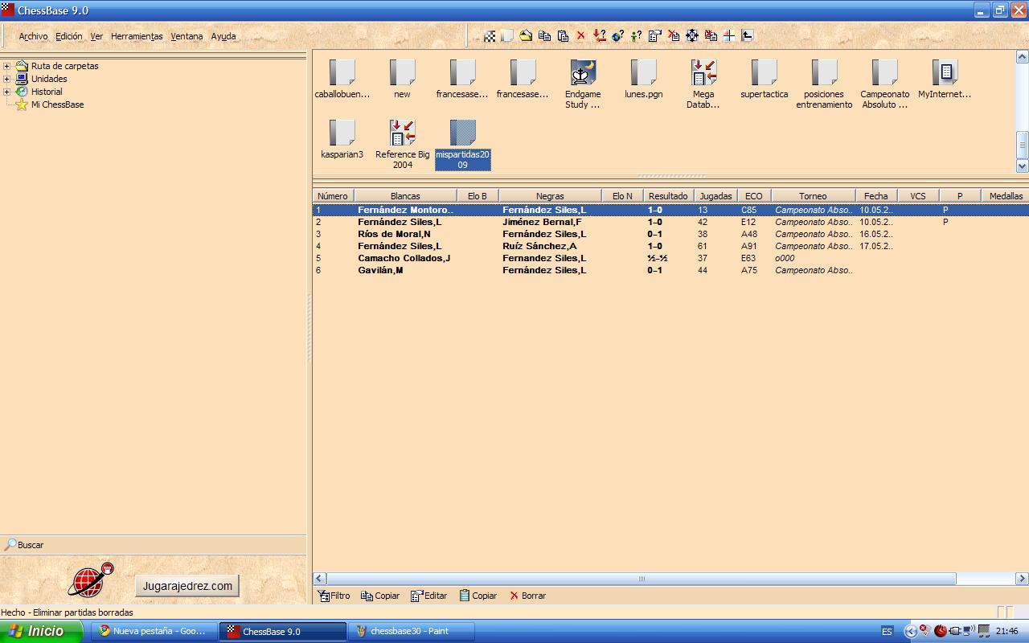The image size is (1029, 643).
Task: Sort games by the Negras column header
Action: [x=550, y=196]
